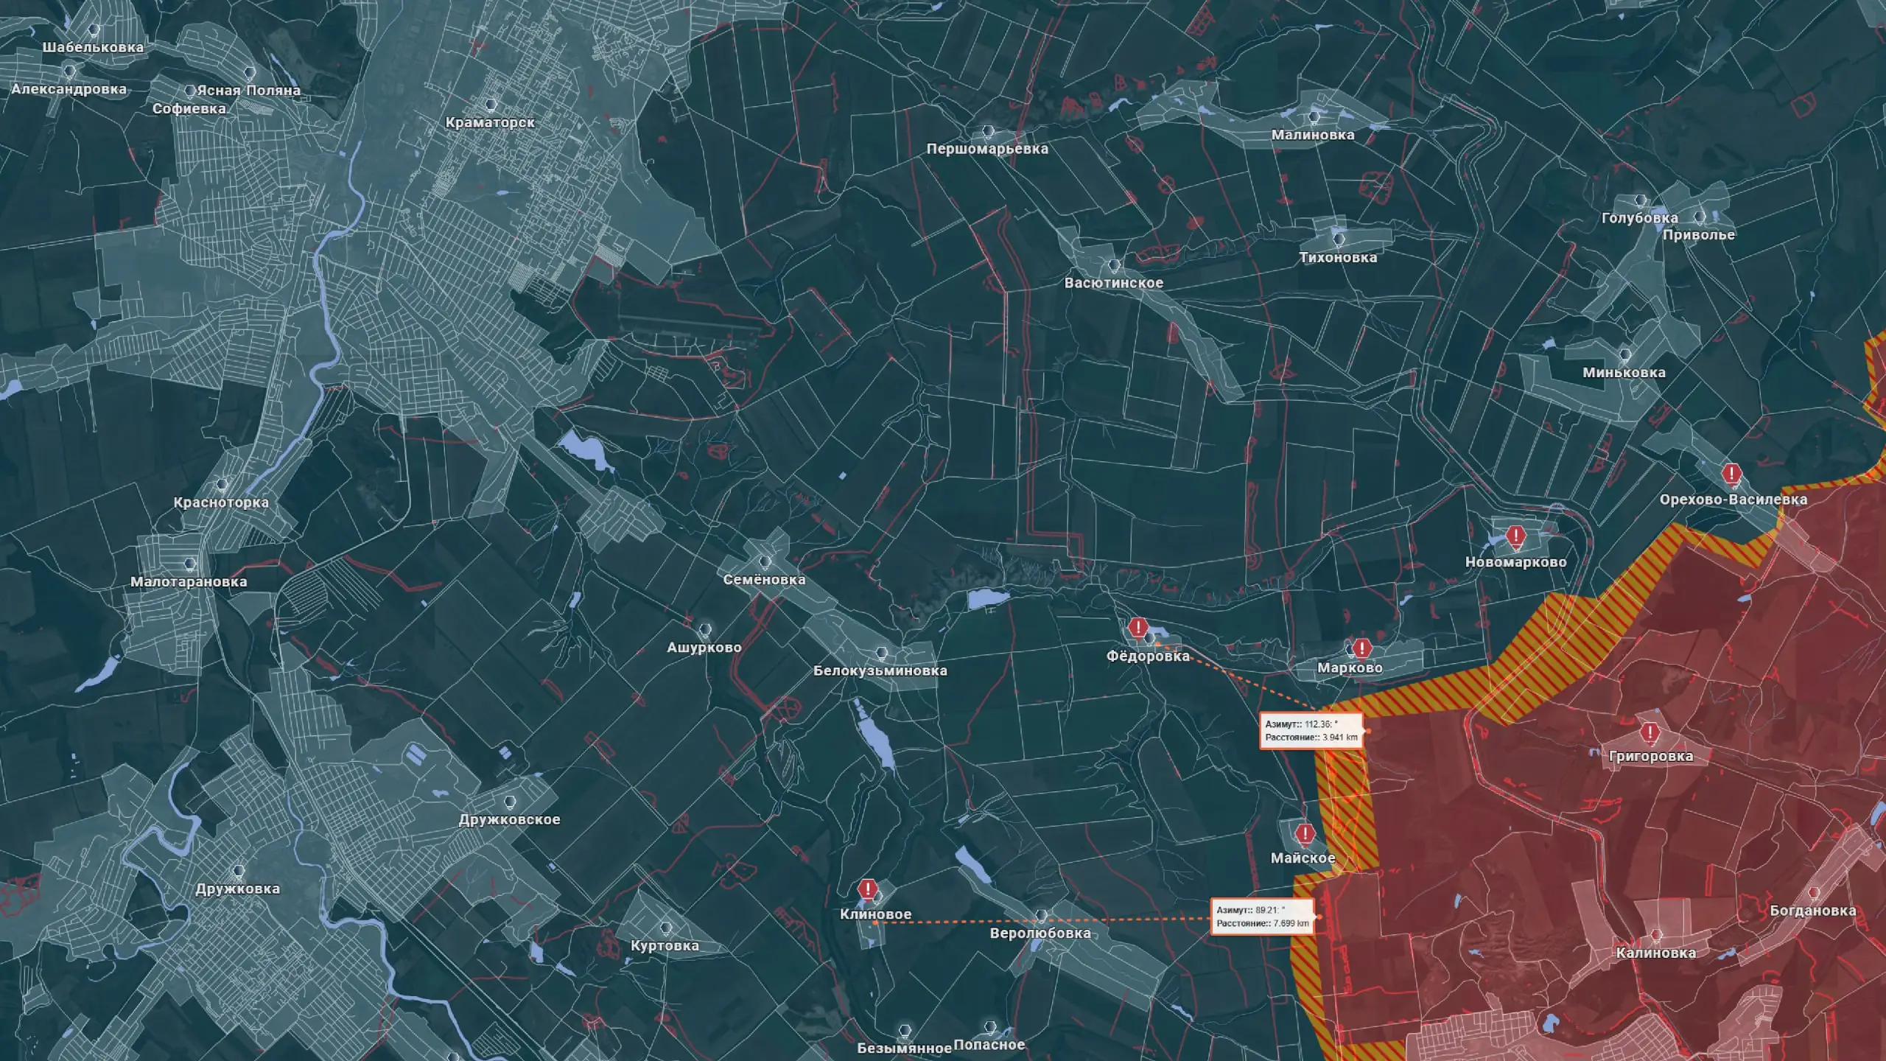Click the Веролюбовка map label
The image size is (1886, 1061).
[x=1040, y=934]
